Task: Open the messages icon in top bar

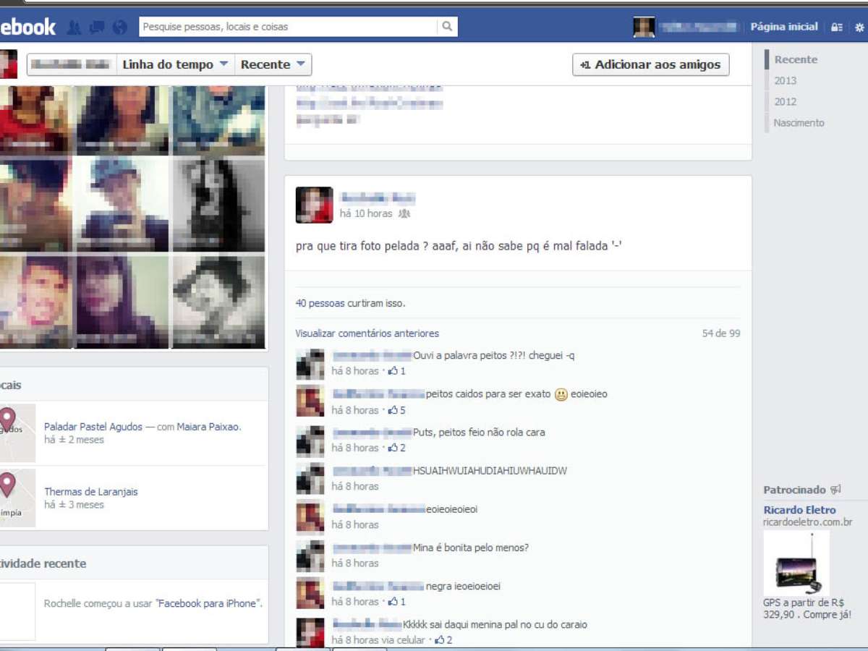Action: coord(97,27)
